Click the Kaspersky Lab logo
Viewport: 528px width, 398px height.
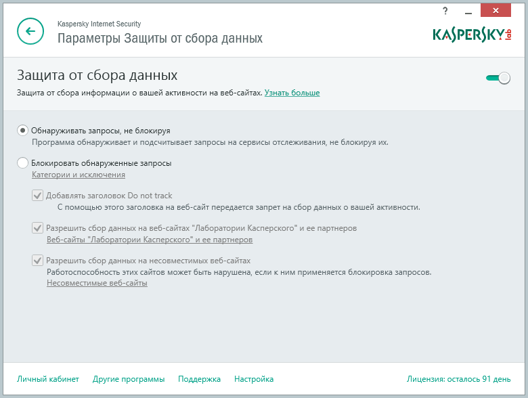[x=472, y=35]
